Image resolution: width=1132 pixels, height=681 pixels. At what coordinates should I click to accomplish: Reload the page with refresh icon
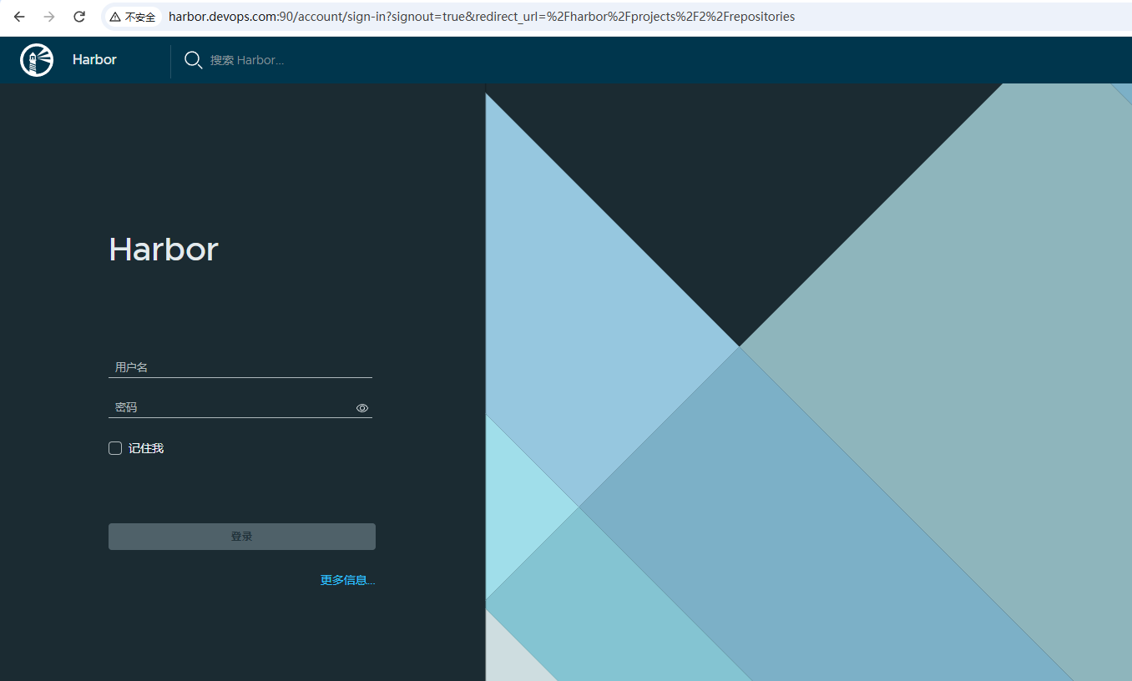pos(79,17)
